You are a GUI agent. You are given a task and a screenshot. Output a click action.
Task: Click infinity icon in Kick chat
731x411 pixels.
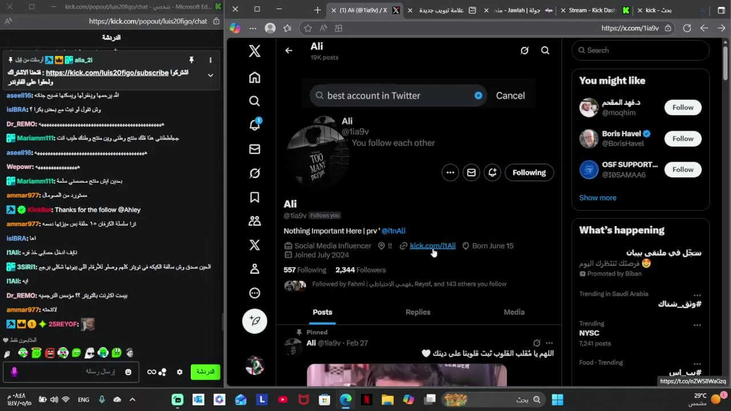151,372
